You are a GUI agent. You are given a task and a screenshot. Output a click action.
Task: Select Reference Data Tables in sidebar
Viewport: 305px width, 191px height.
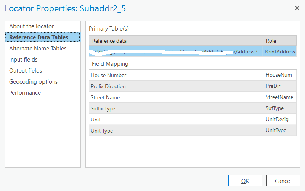[x=39, y=37]
